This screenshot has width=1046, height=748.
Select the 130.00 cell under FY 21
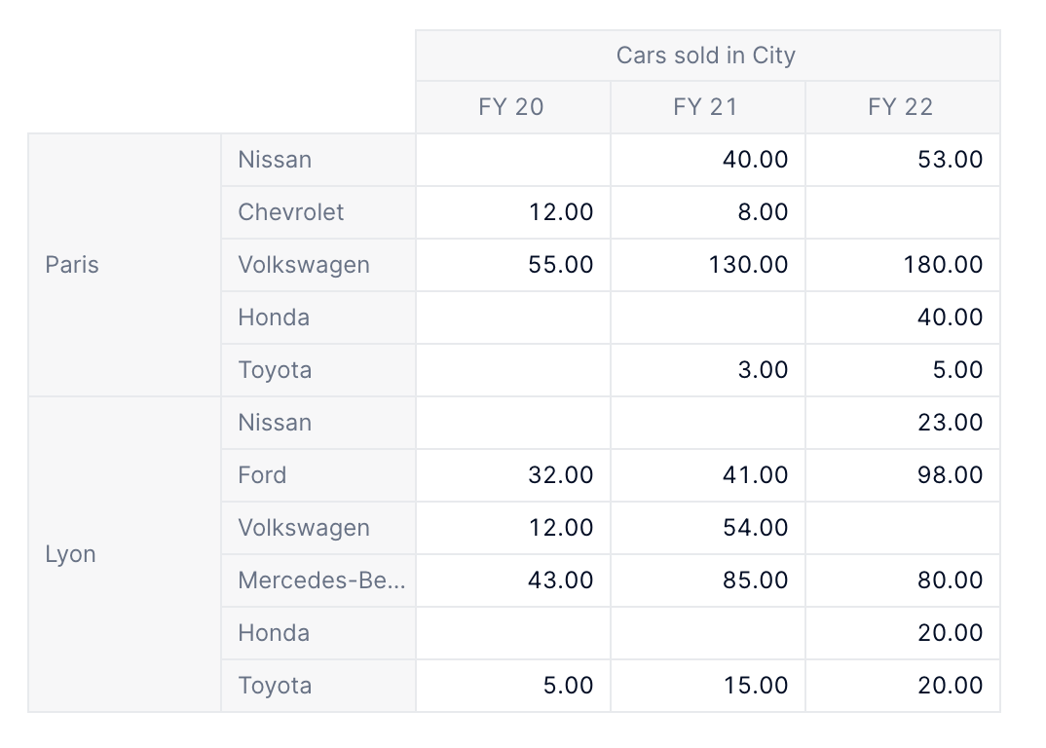707,265
